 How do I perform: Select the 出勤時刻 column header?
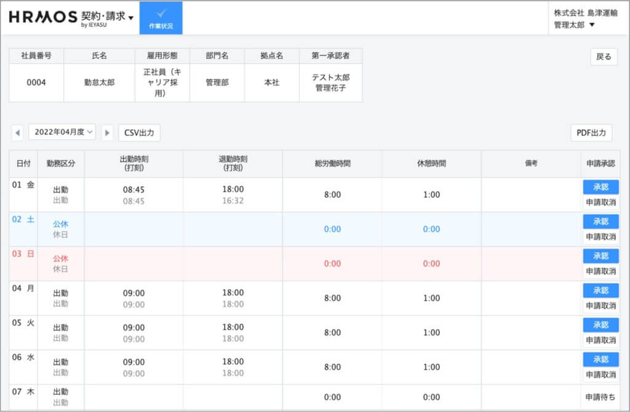134,164
